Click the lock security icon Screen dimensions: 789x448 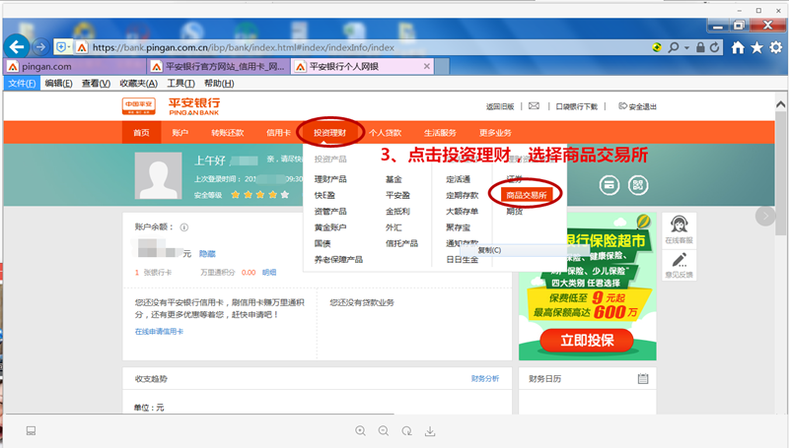pyautogui.click(x=700, y=47)
